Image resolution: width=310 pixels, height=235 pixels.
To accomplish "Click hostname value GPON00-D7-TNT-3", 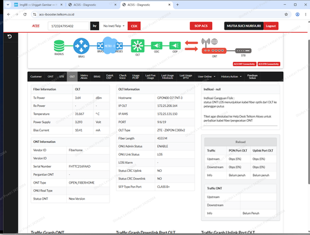I will [170, 98].
